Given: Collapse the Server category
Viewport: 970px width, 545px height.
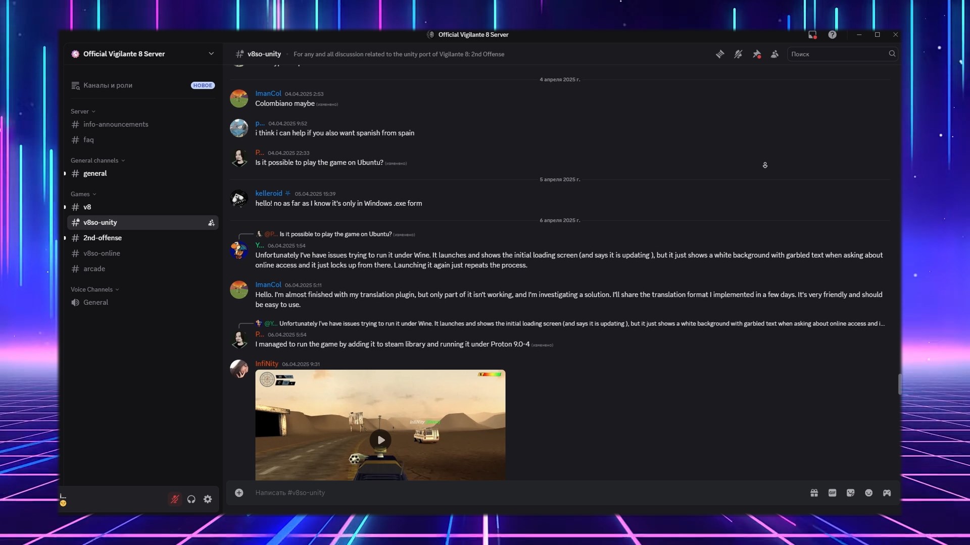Looking at the screenshot, I should click(83, 112).
